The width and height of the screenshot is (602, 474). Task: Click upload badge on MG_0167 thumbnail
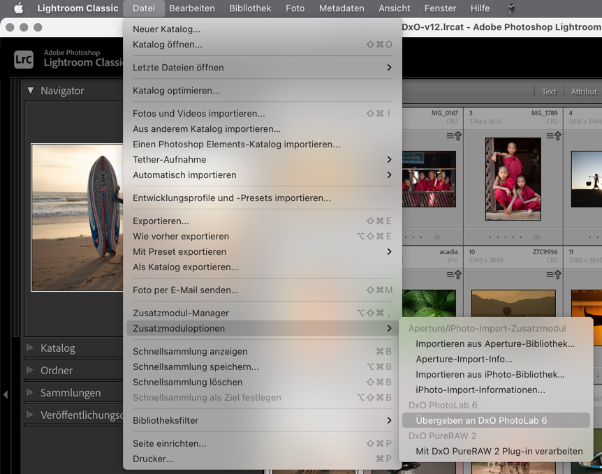coord(454,136)
